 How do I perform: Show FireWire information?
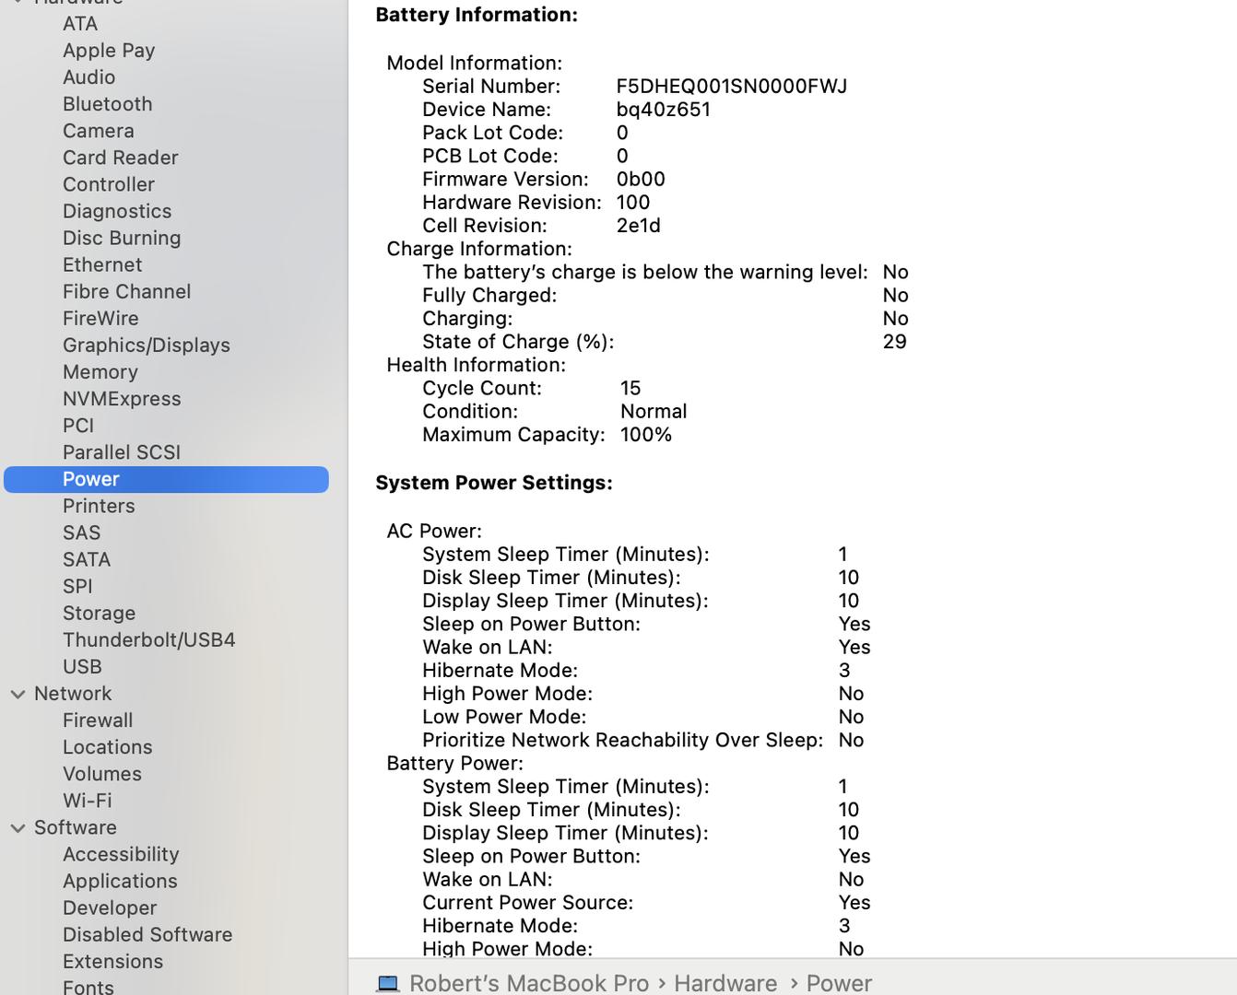tap(100, 318)
